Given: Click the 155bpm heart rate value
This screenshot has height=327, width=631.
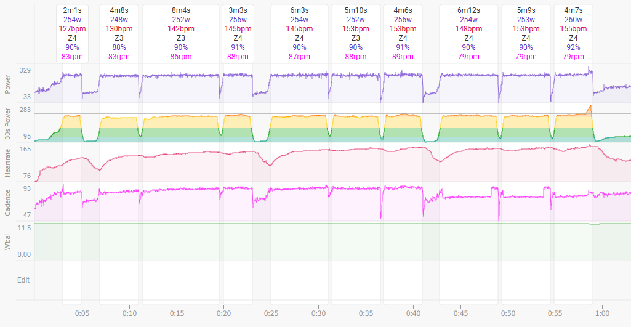Looking at the screenshot, I should (574, 28).
